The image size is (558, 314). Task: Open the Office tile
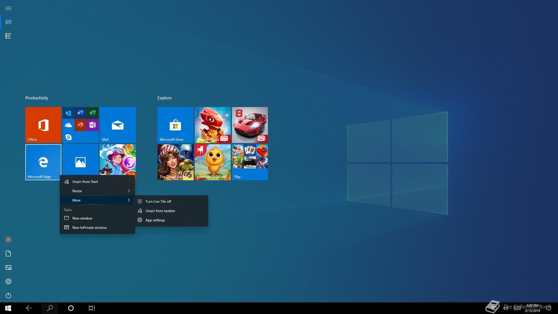click(43, 125)
